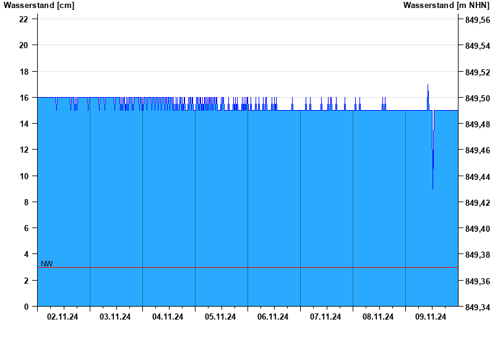Click left axis value 14

tap(24, 124)
